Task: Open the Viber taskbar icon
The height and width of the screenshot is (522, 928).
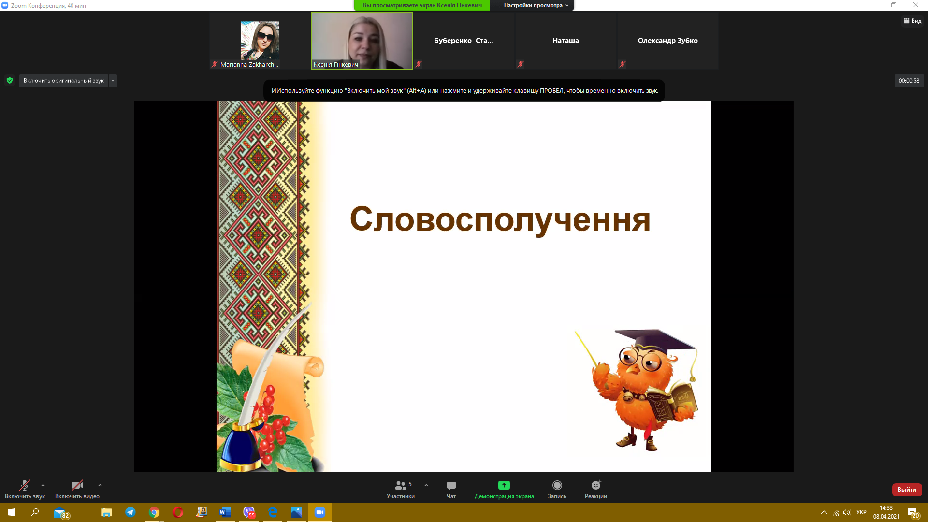Action: coord(249,512)
